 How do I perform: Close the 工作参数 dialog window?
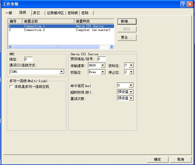(x=190, y=4)
